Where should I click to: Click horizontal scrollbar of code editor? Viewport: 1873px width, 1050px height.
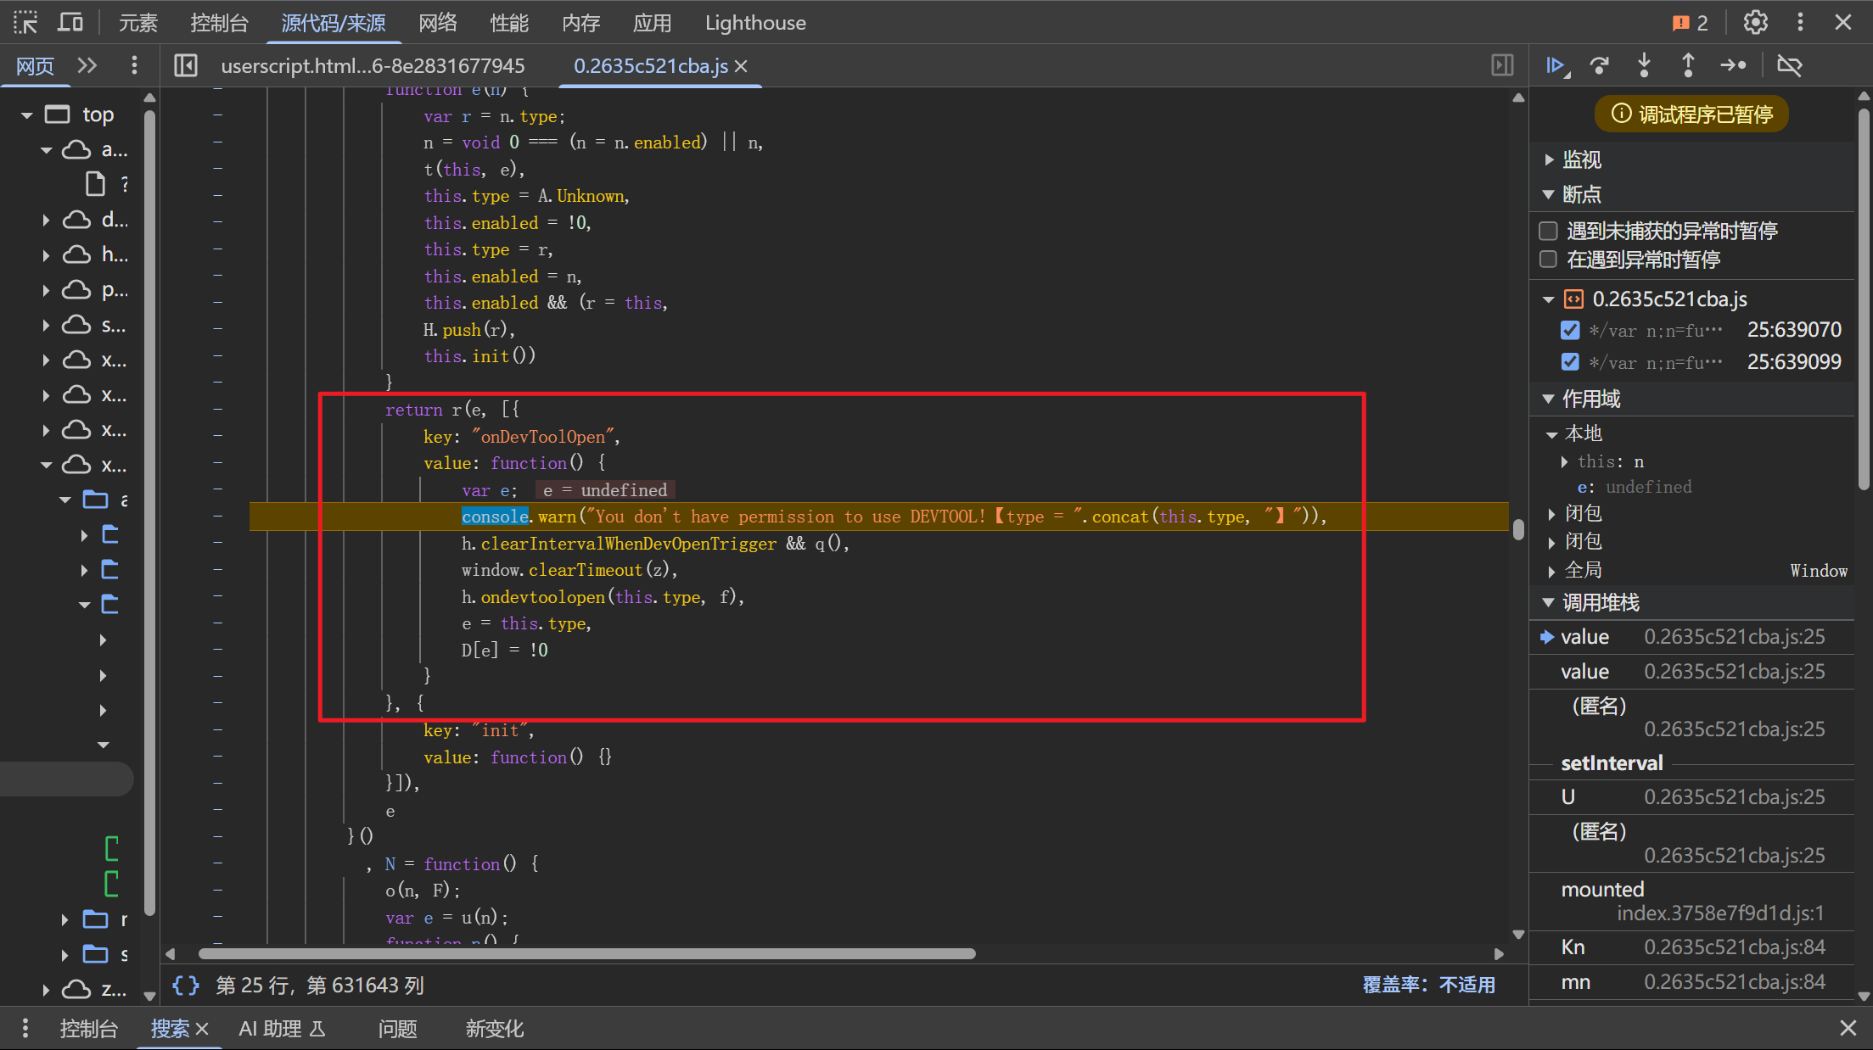coord(586,953)
